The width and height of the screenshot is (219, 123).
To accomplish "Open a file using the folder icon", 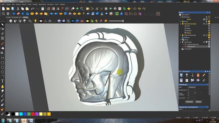I will (x=8, y=9).
